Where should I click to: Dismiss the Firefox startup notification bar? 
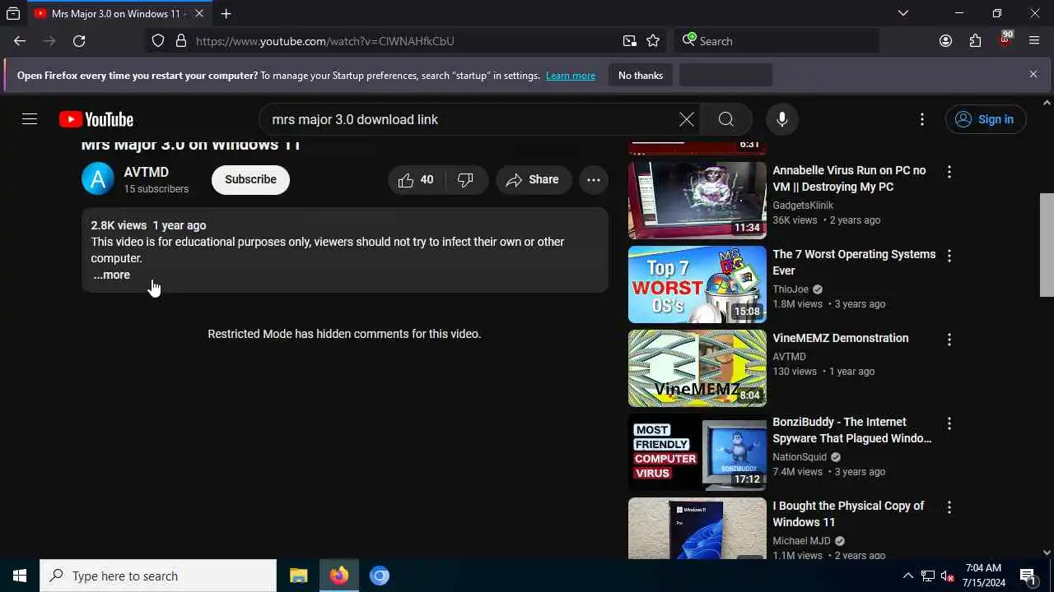[1033, 74]
